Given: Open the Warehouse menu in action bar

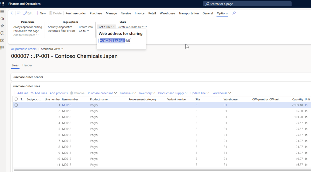Looking at the screenshot, I should pyautogui.click(x=167, y=13).
